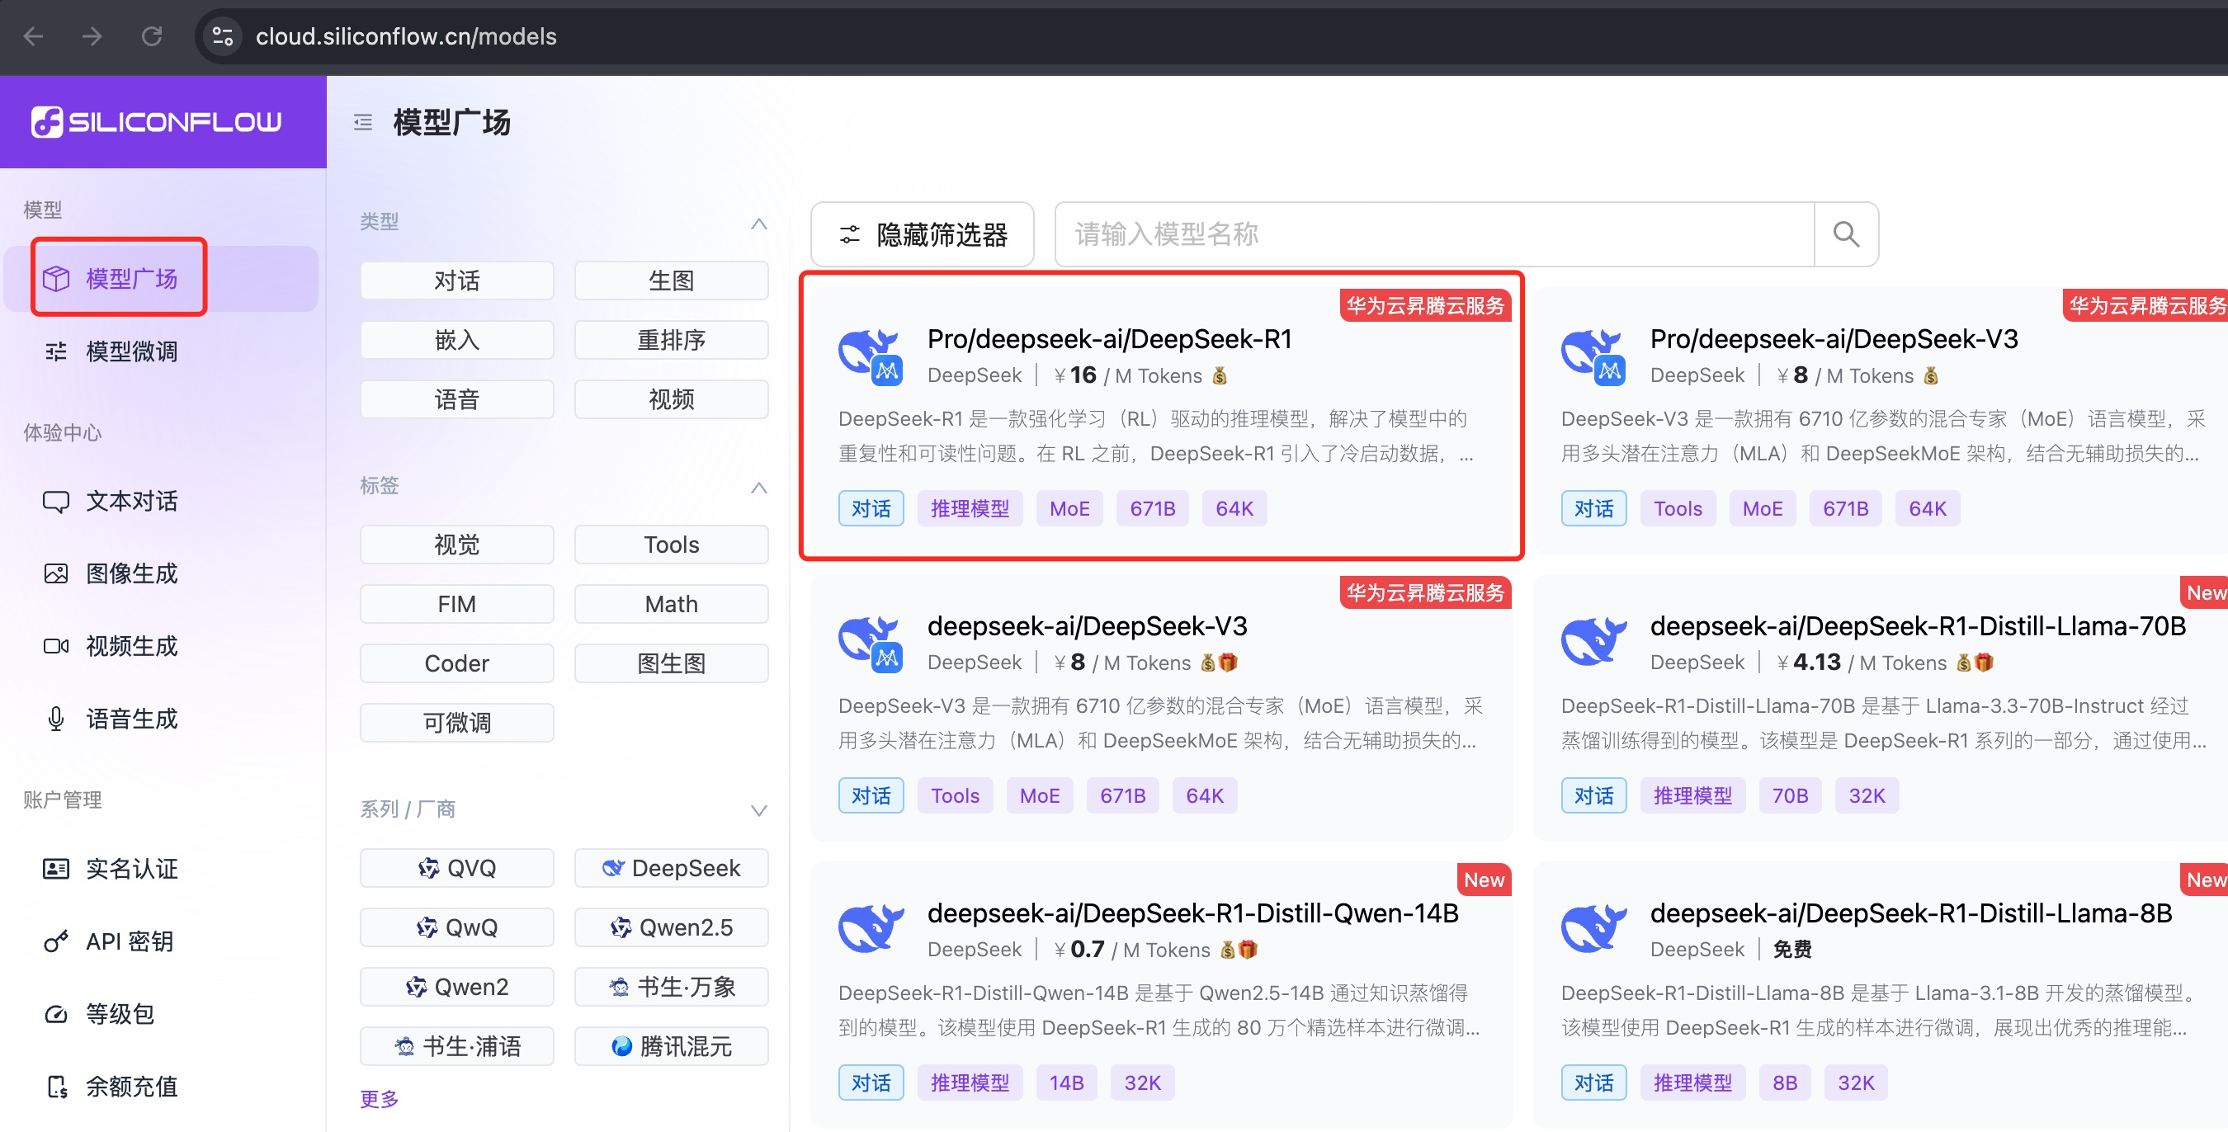Filter by DeepSeek vendor
This screenshot has width=2228, height=1132.
(x=671, y=867)
